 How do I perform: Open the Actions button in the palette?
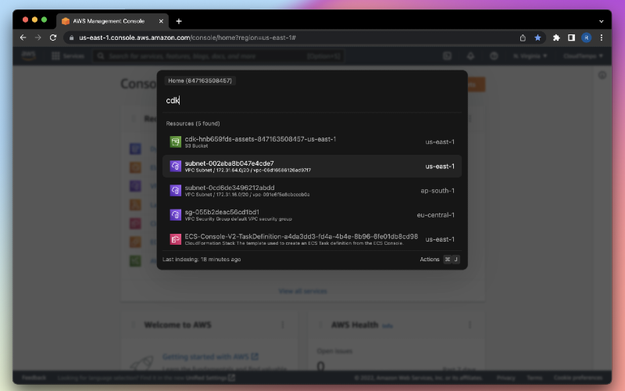(440, 260)
